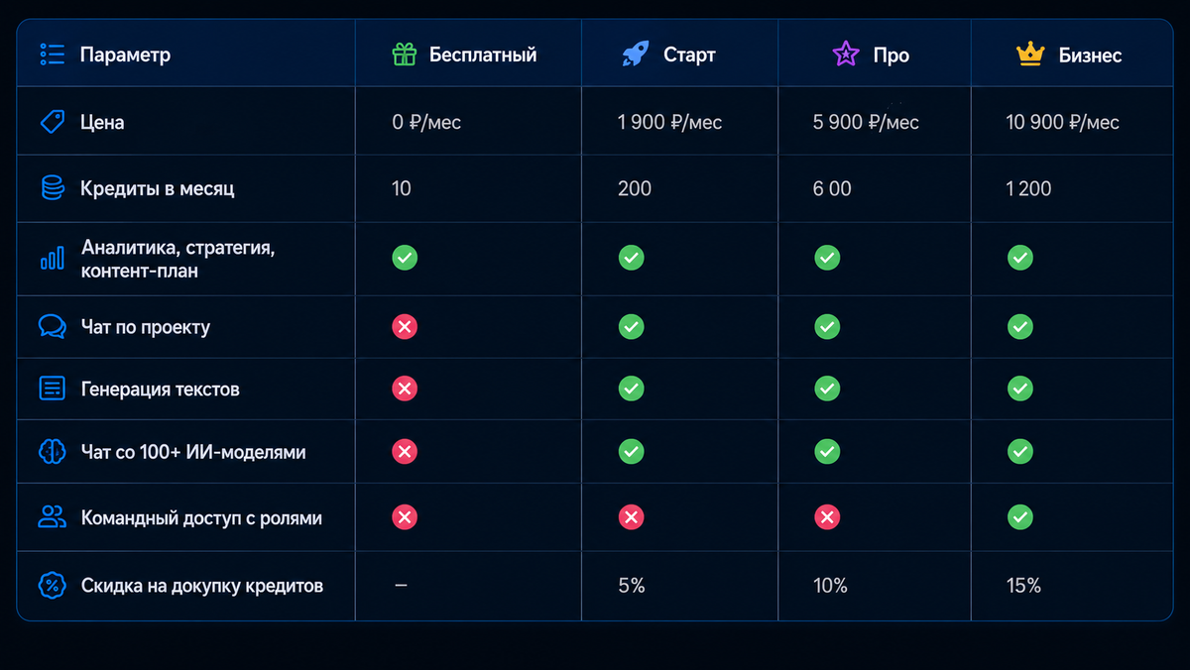Click green check for Командный доступ under Бизнес
The image size is (1190, 670).
pyautogui.click(x=1020, y=516)
